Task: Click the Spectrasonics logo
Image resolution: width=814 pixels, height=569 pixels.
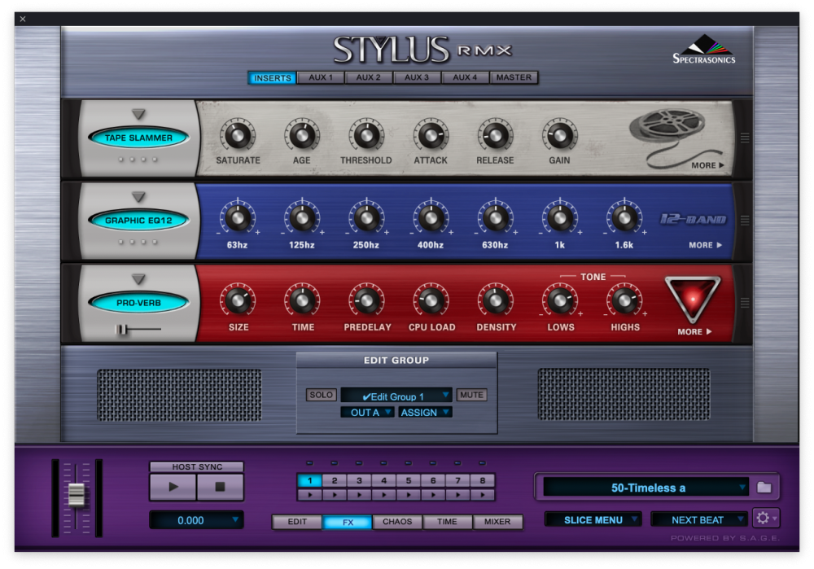Action: 704,50
